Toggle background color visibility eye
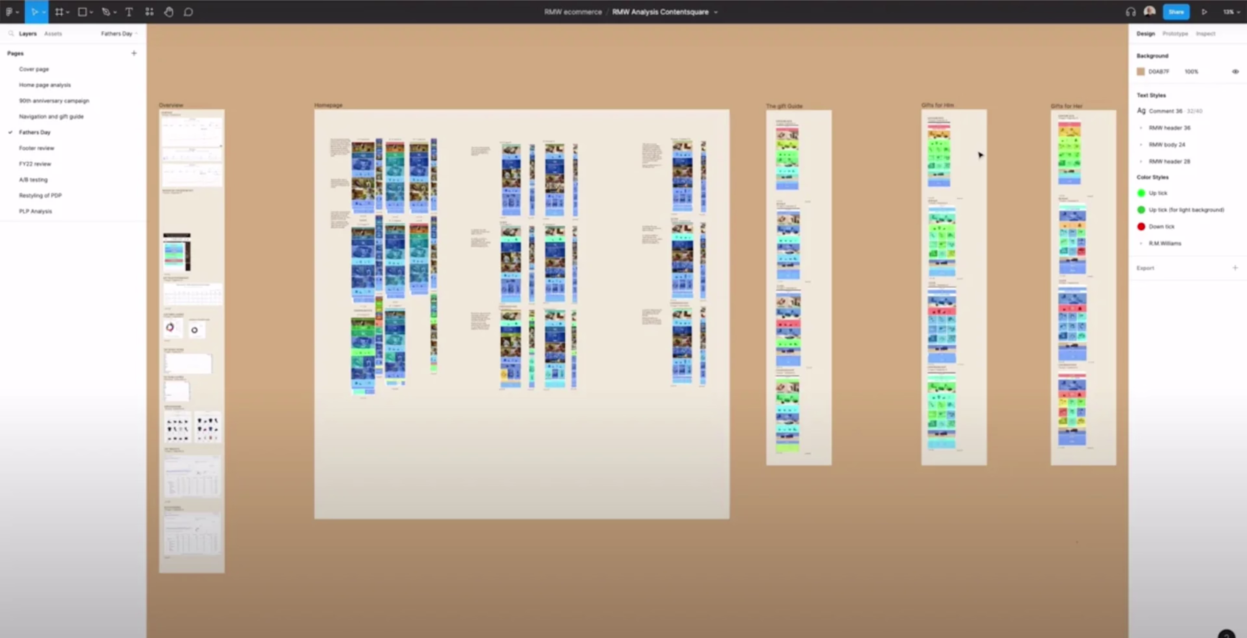The height and width of the screenshot is (638, 1247). click(x=1235, y=72)
